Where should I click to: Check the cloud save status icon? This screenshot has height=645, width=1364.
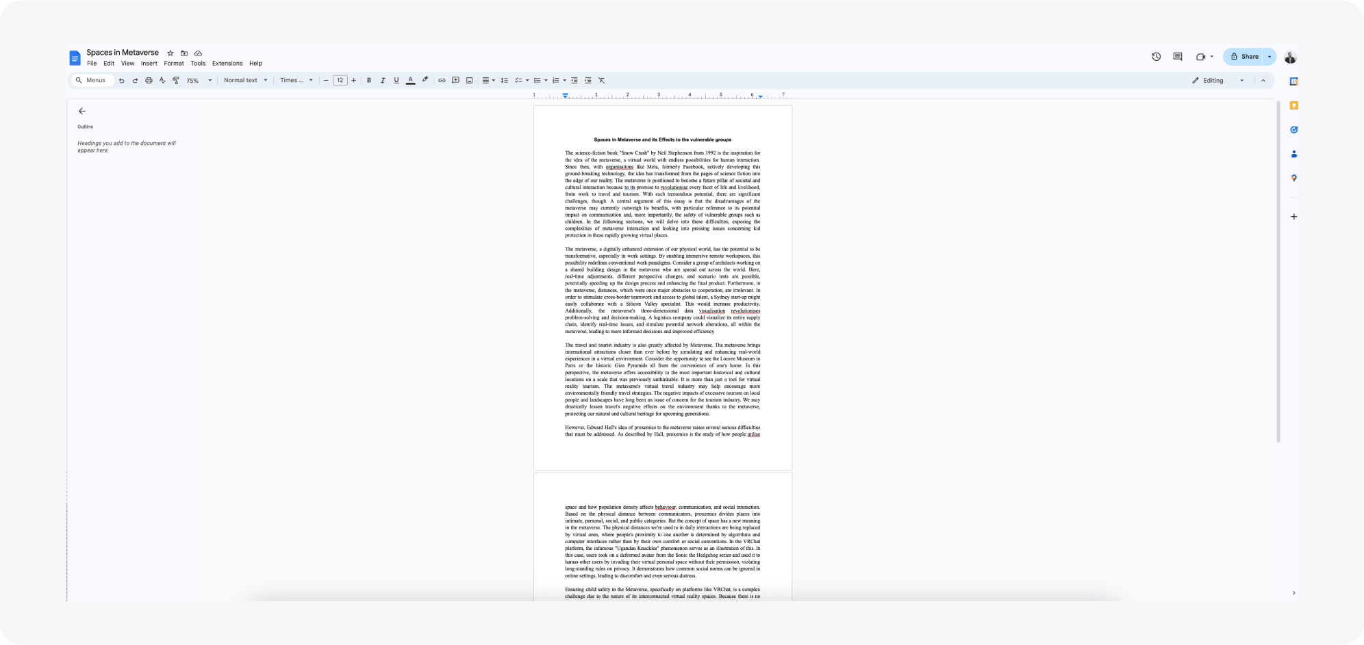click(x=198, y=53)
